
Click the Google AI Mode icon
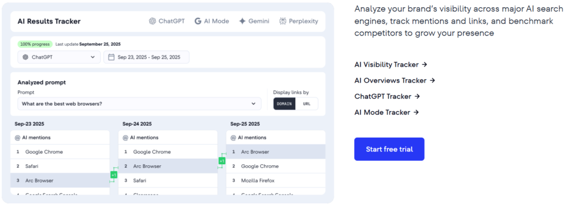[198, 21]
